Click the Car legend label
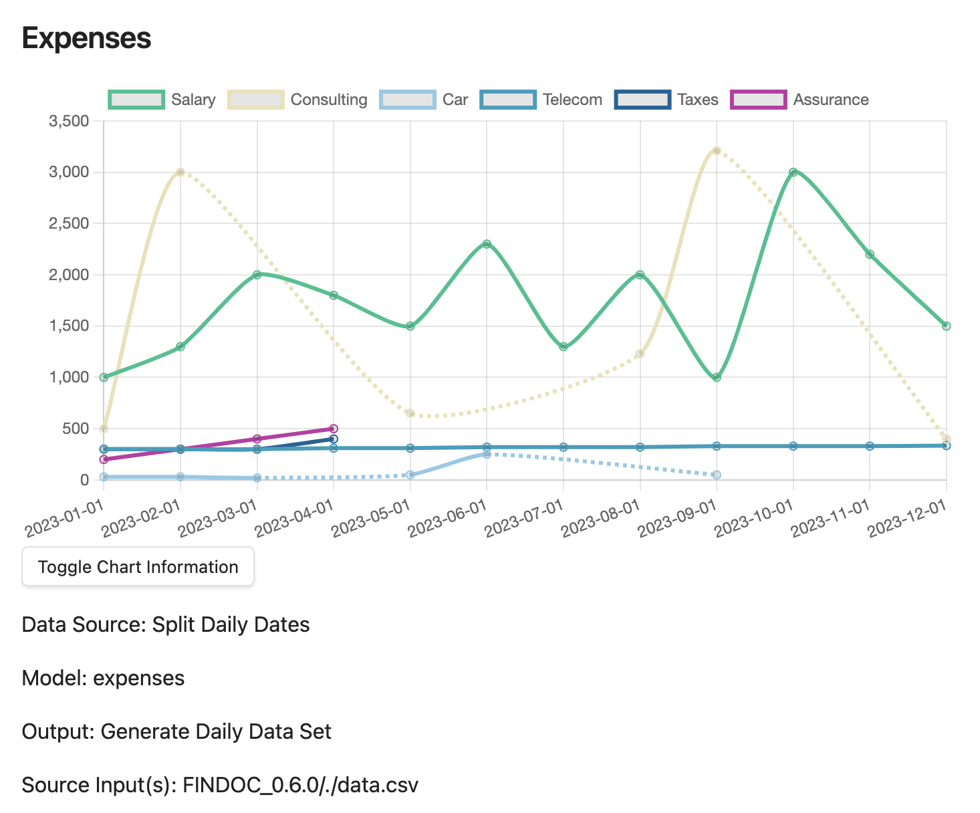Screen dimensions: 980x813 click(455, 100)
